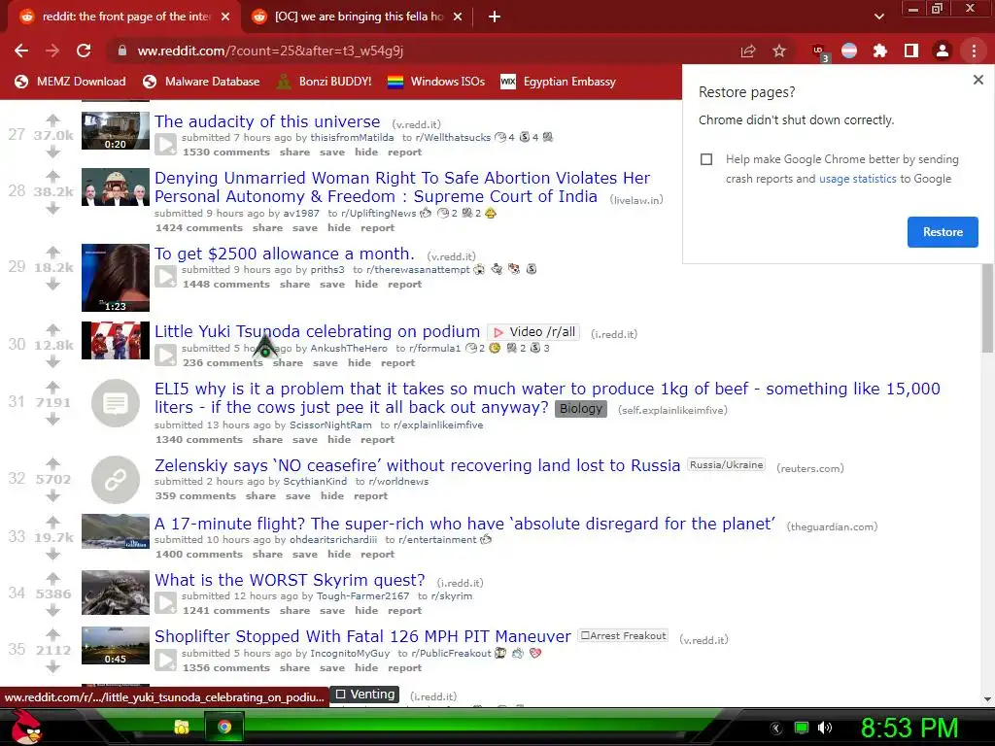Go back using the browser back arrow
The height and width of the screenshot is (746, 995).
pyautogui.click(x=21, y=51)
